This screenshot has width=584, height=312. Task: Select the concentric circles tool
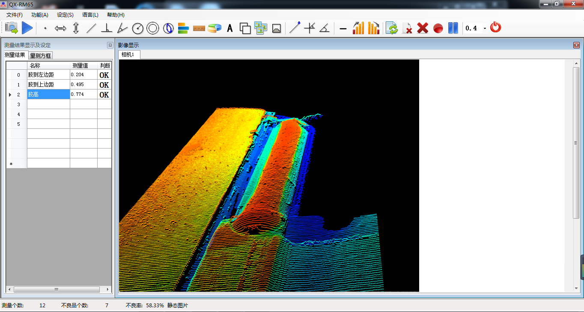point(152,29)
